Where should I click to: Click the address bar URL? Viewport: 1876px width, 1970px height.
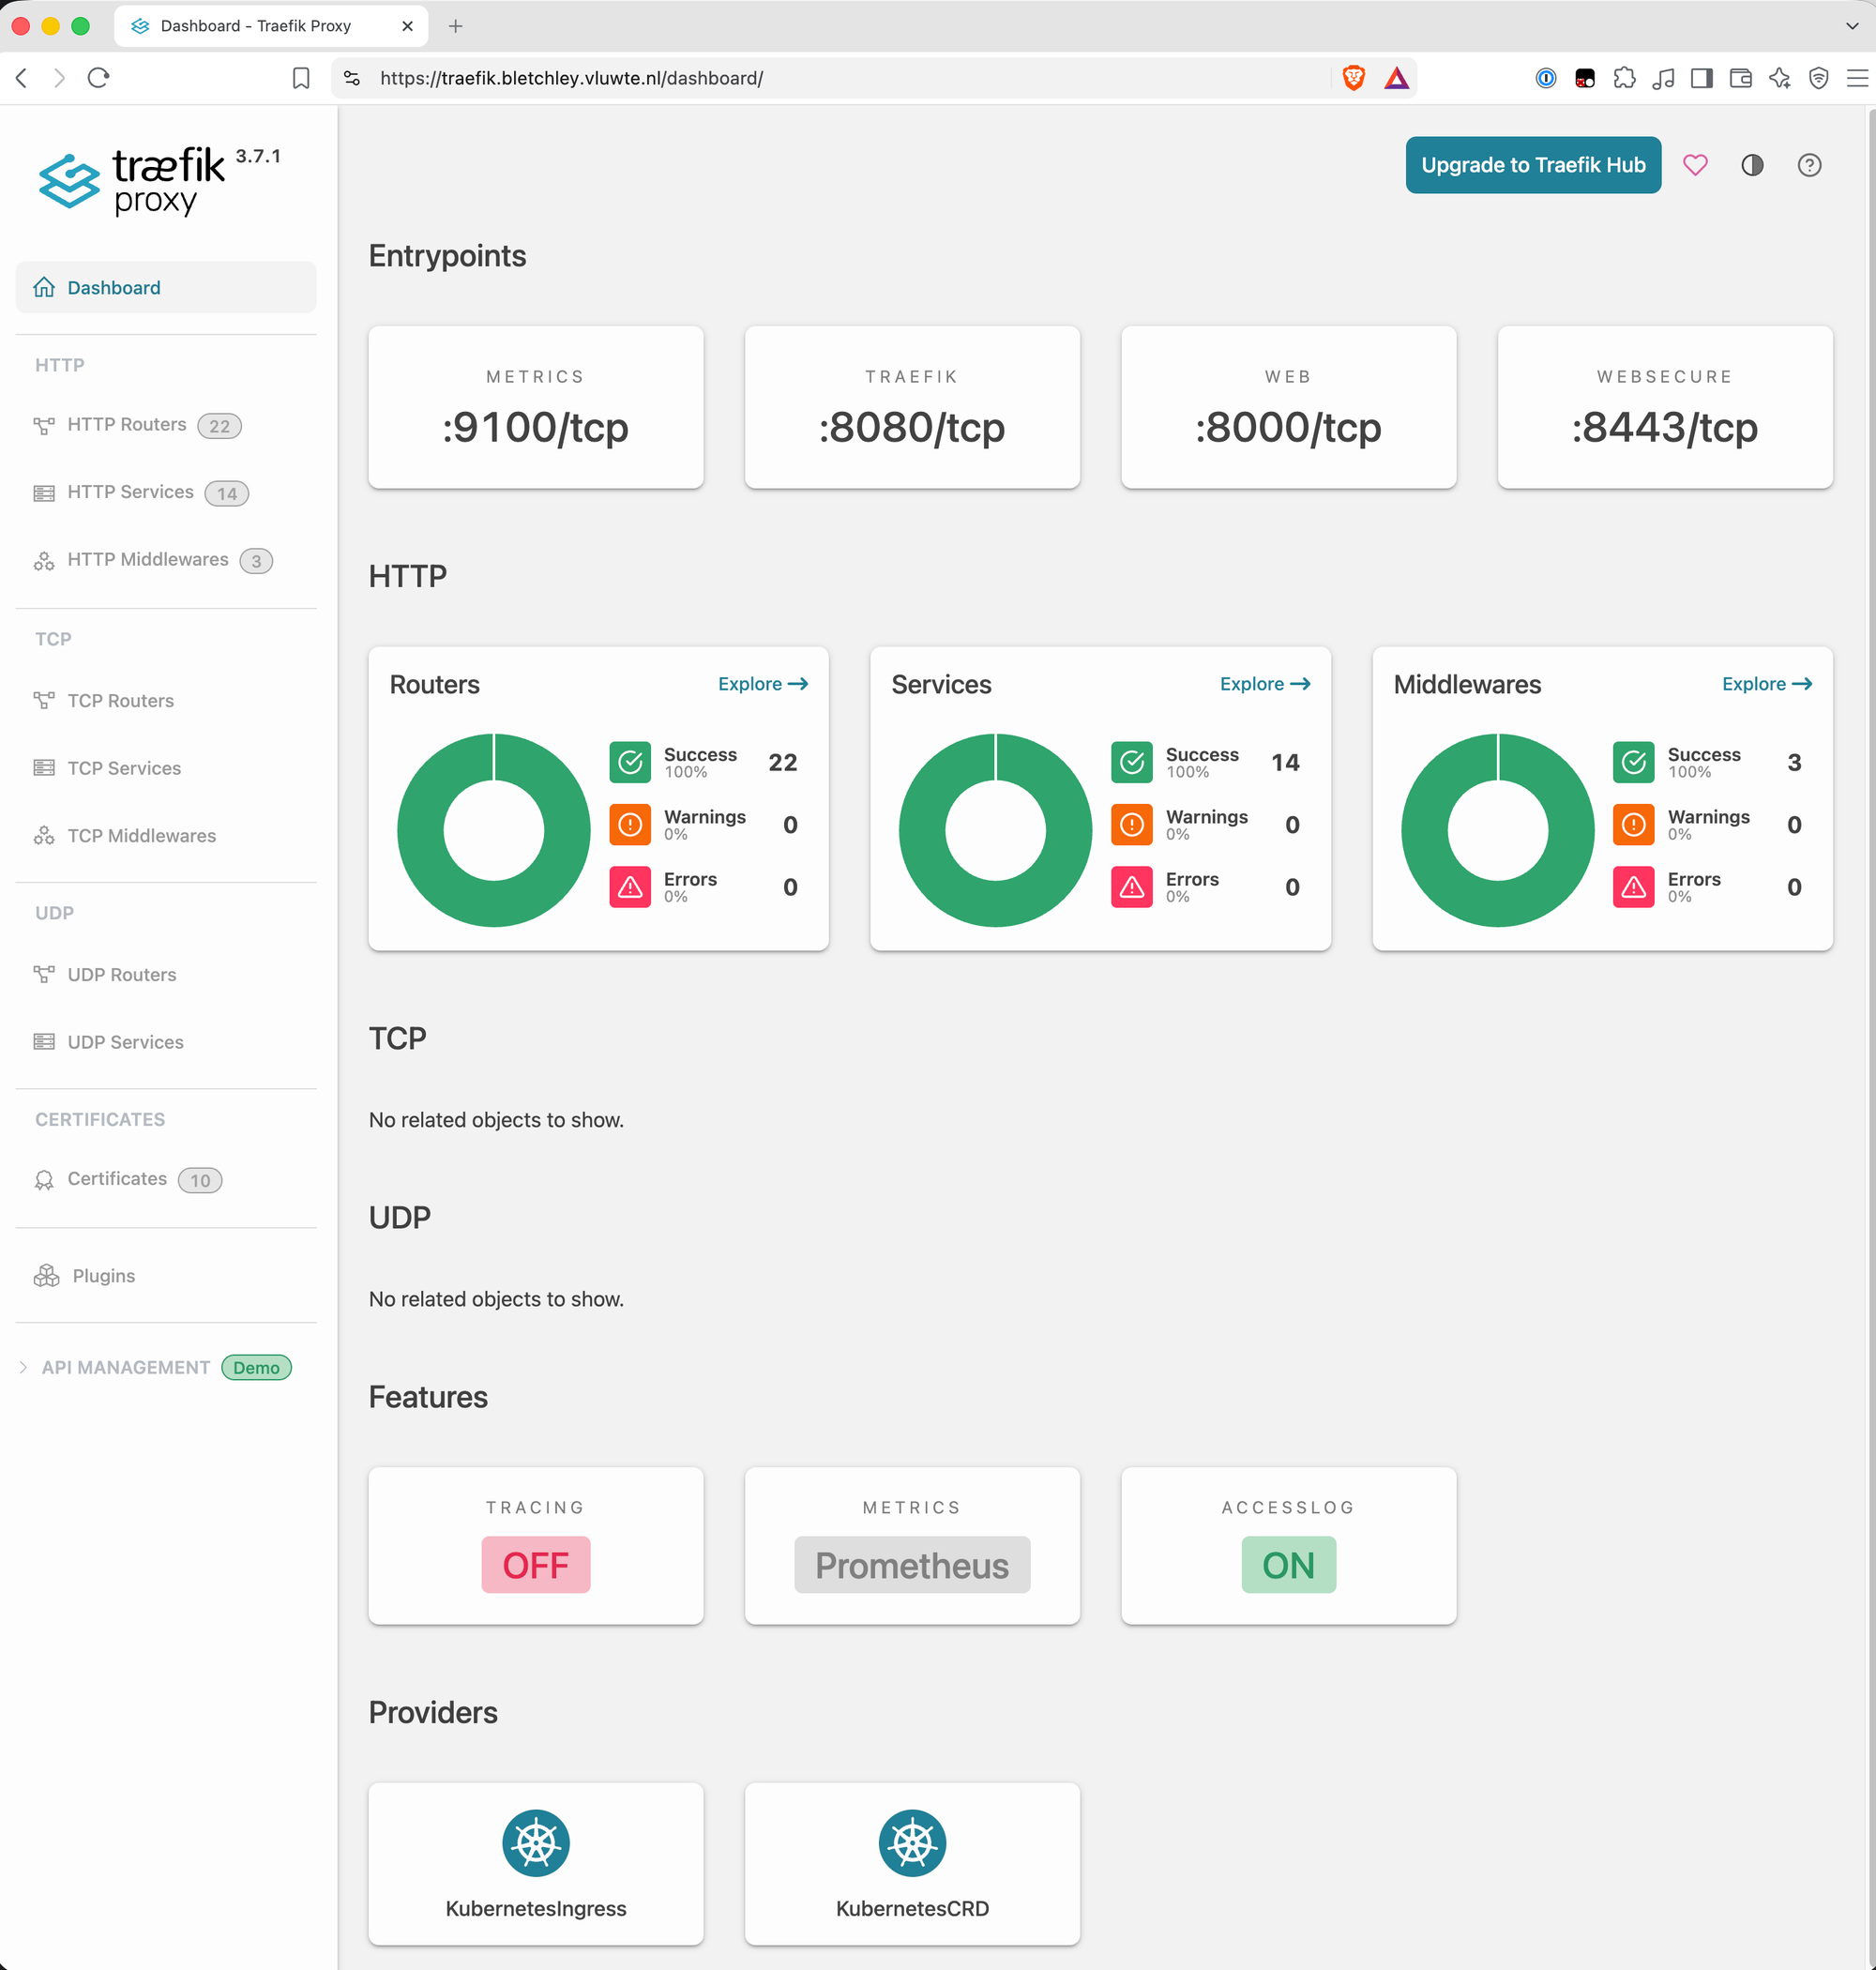571,78
